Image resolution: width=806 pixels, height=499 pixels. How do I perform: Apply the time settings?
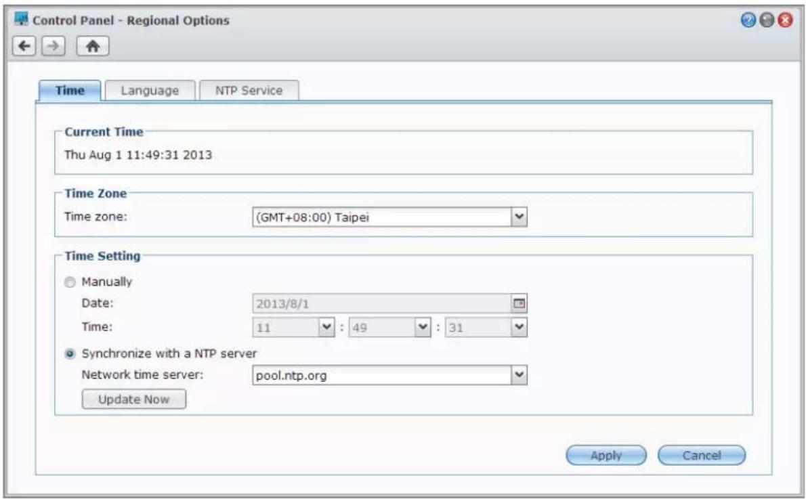[606, 455]
